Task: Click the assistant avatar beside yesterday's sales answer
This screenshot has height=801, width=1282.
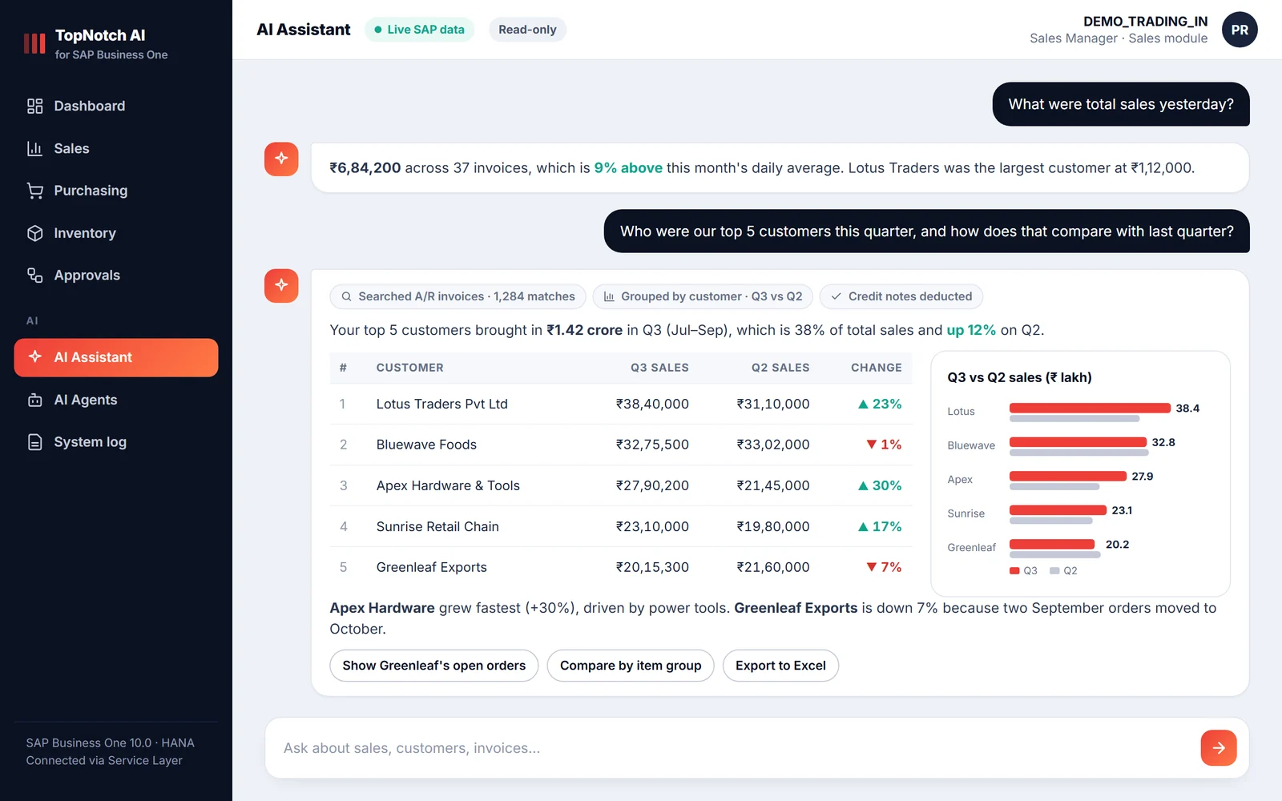Action: 281,159
